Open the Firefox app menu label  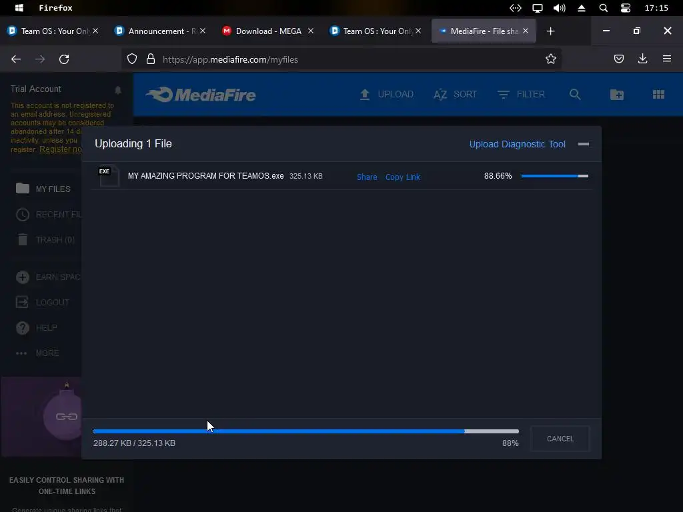(x=56, y=8)
